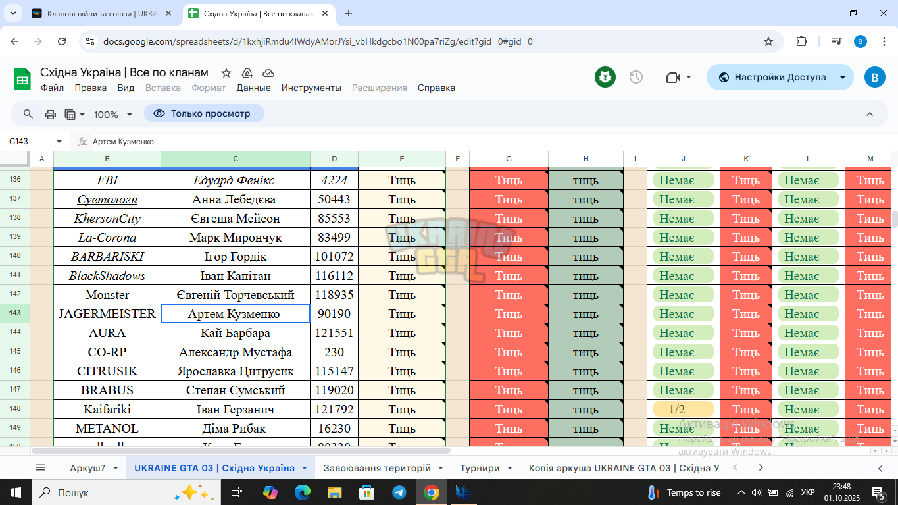Open meeting options dropdown arrow
Screen dimensions: 898x505
(689, 77)
